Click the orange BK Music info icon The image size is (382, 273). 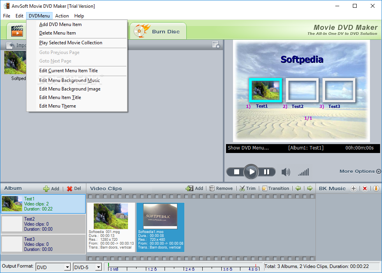tap(376, 188)
